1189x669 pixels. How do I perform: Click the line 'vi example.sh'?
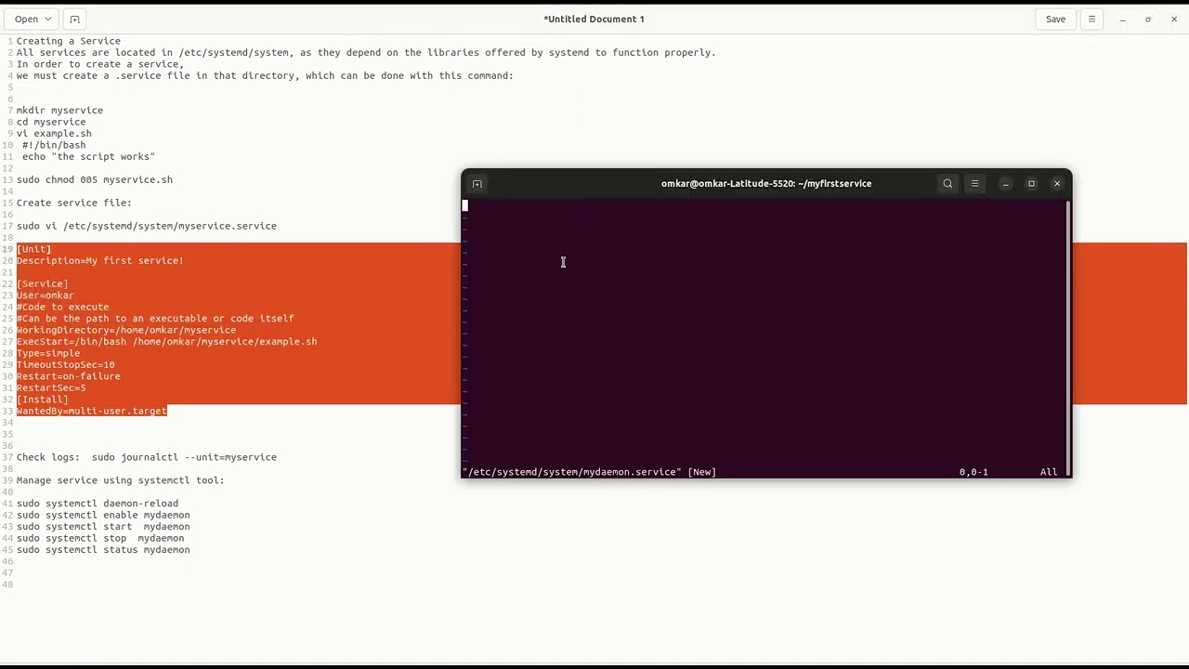(54, 134)
